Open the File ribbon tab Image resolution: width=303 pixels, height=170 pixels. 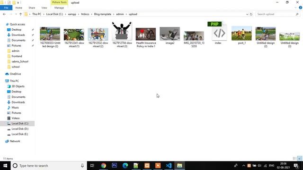(6, 8)
